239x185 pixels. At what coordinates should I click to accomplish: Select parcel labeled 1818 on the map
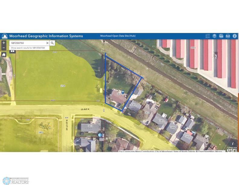point(134,105)
